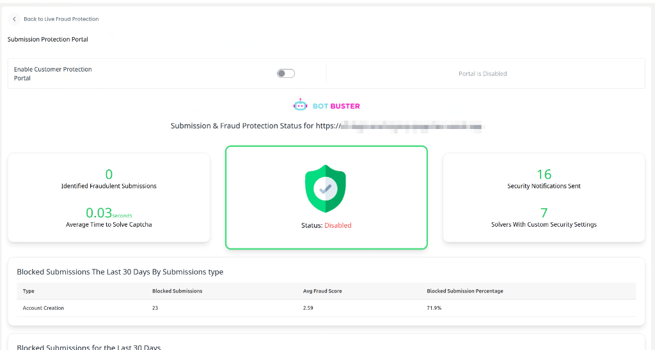This screenshot has width=655, height=350.
Task: Click the Identified Fraudulent Submissions count '0'
Action: point(109,174)
